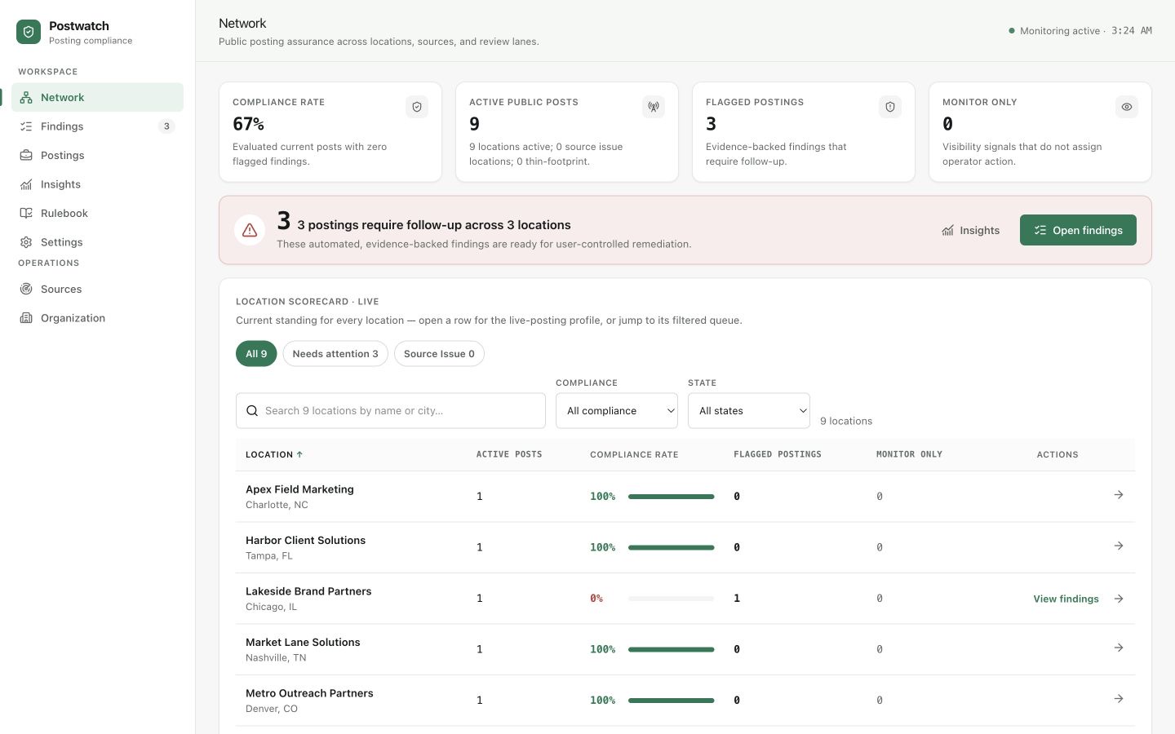Open the Insights sidebar page
Screen dimensions: 1175x734
tap(97, 184)
